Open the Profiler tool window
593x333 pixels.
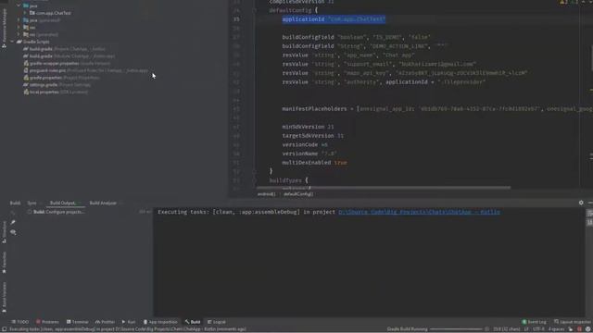tap(105, 322)
